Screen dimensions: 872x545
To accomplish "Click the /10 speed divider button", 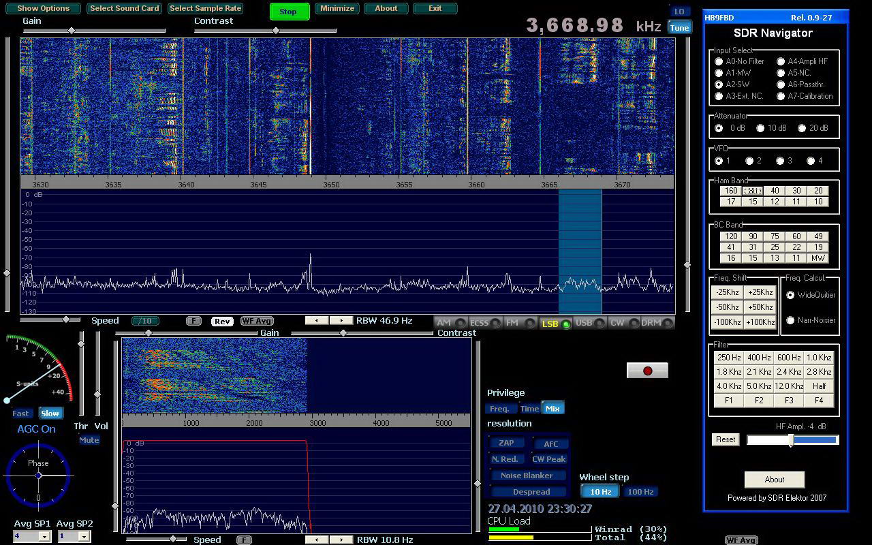I will pyautogui.click(x=145, y=321).
